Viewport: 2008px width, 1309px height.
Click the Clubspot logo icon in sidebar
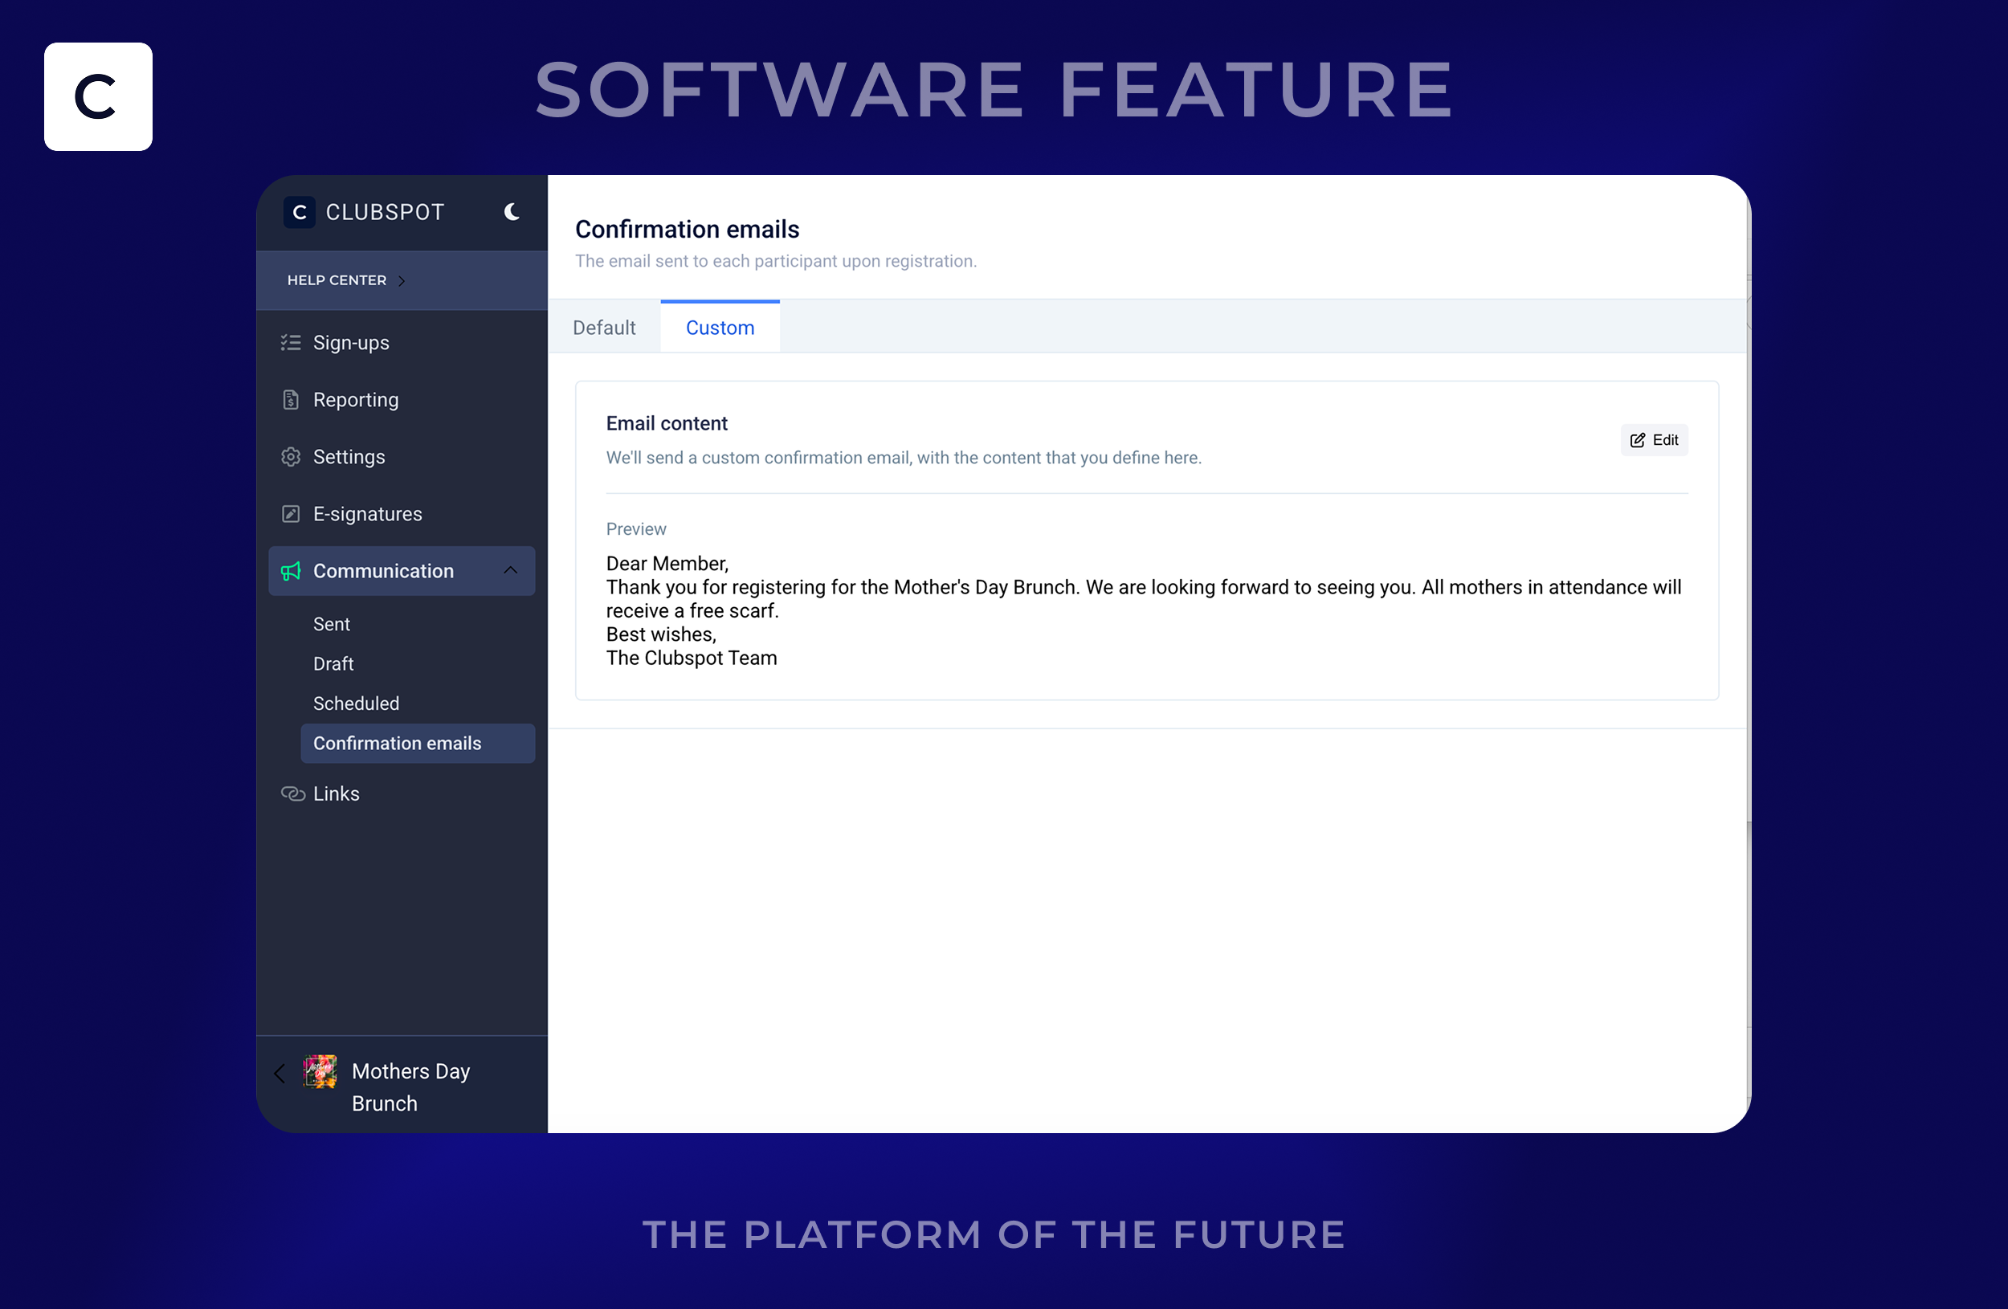coord(300,212)
